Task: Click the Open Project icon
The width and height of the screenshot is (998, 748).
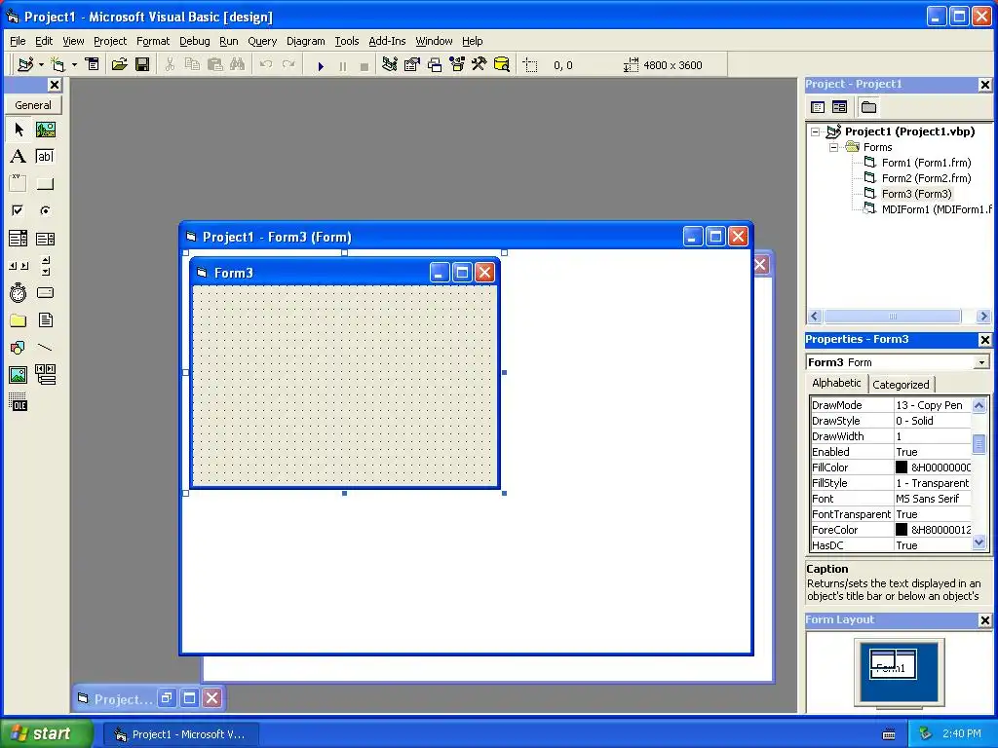Action: pyautogui.click(x=119, y=64)
